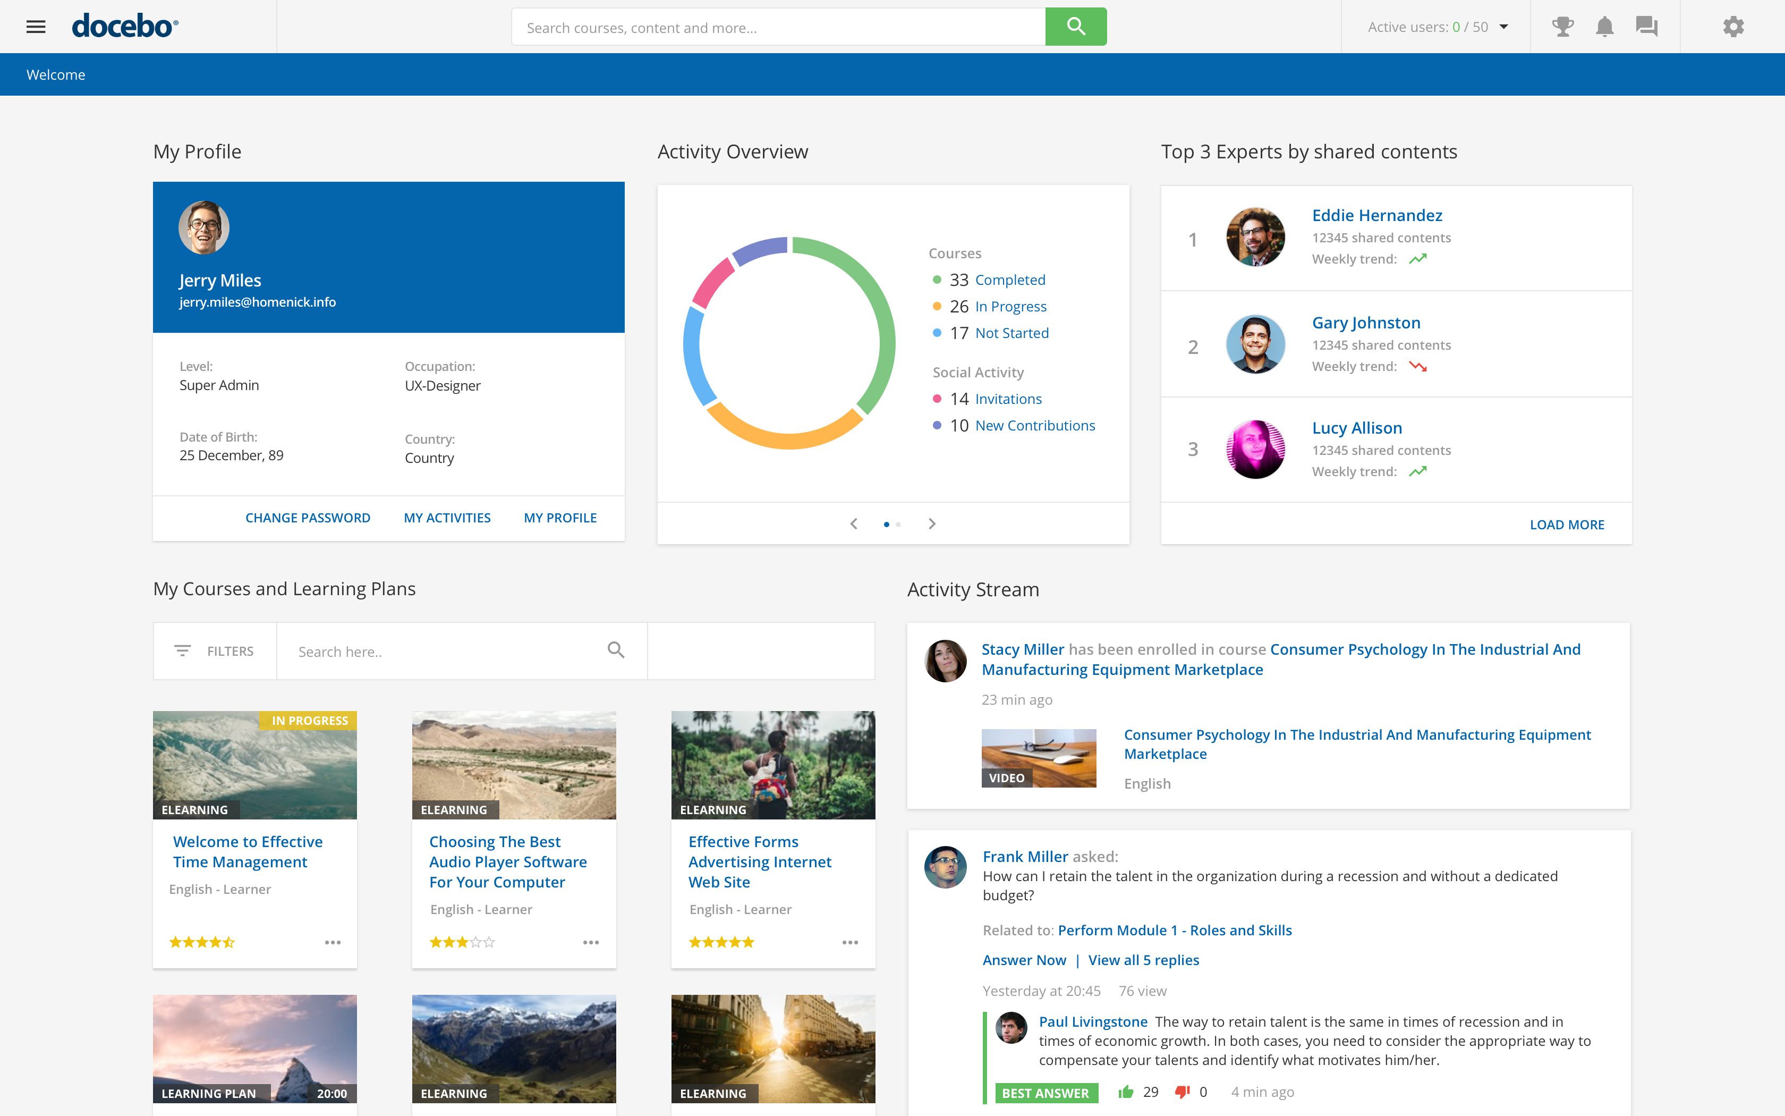1785x1116 pixels.
Task: Open the hamburger navigation menu
Action: tap(36, 27)
